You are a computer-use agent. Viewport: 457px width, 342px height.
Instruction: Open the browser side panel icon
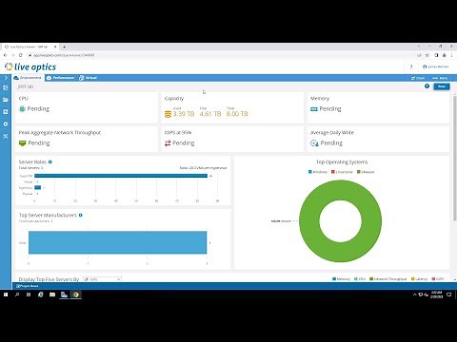coord(436,55)
